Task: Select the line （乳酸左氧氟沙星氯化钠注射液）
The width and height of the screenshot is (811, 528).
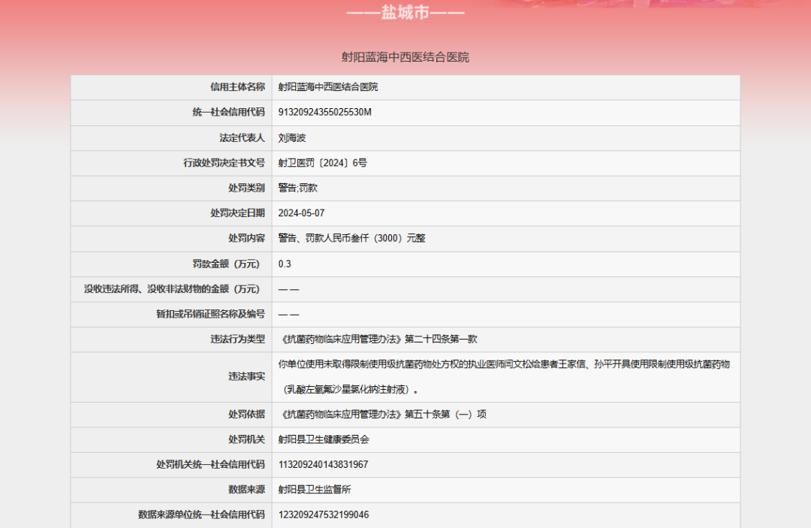Action: tap(349, 389)
